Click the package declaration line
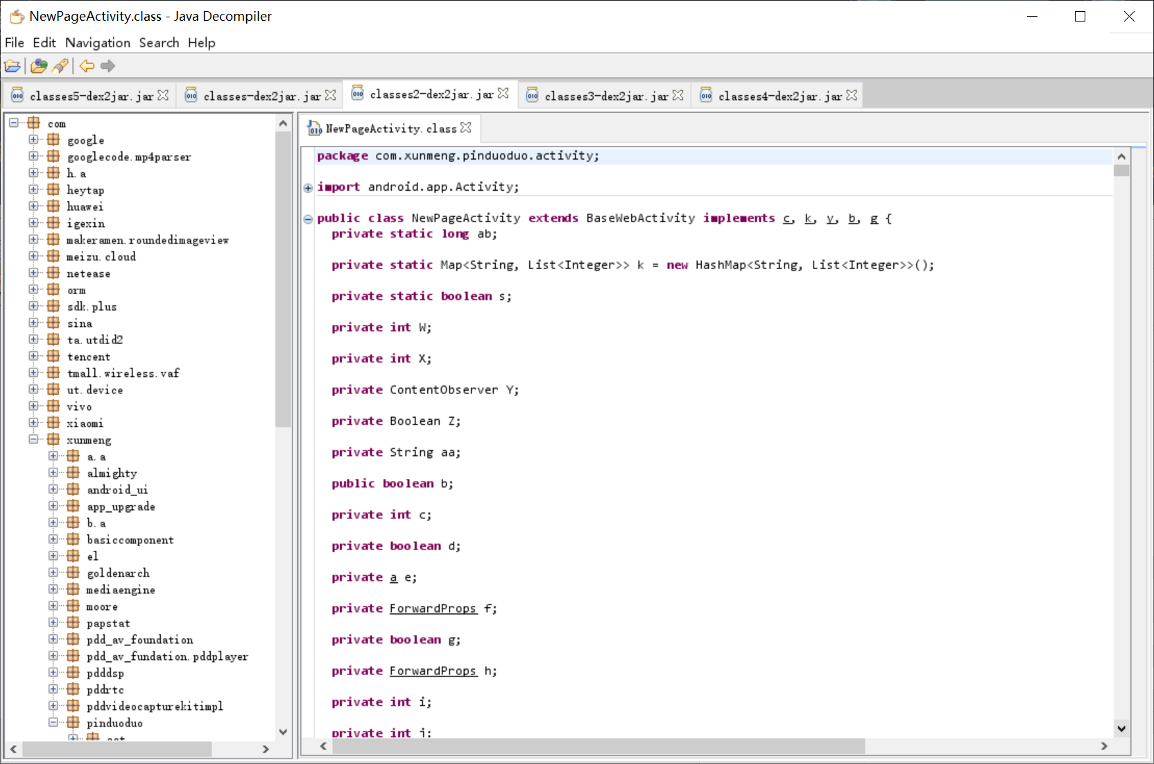The image size is (1154, 764). pyautogui.click(x=714, y=156)
